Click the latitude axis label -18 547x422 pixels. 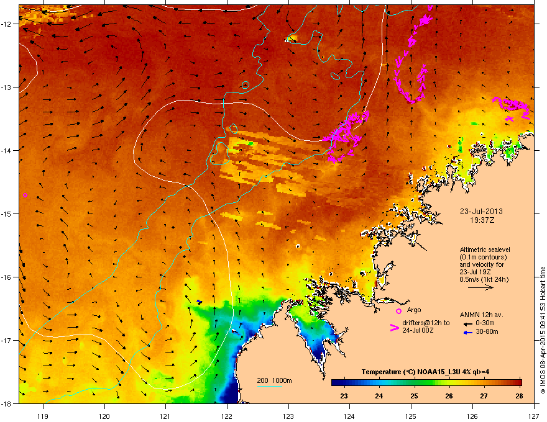6,403
